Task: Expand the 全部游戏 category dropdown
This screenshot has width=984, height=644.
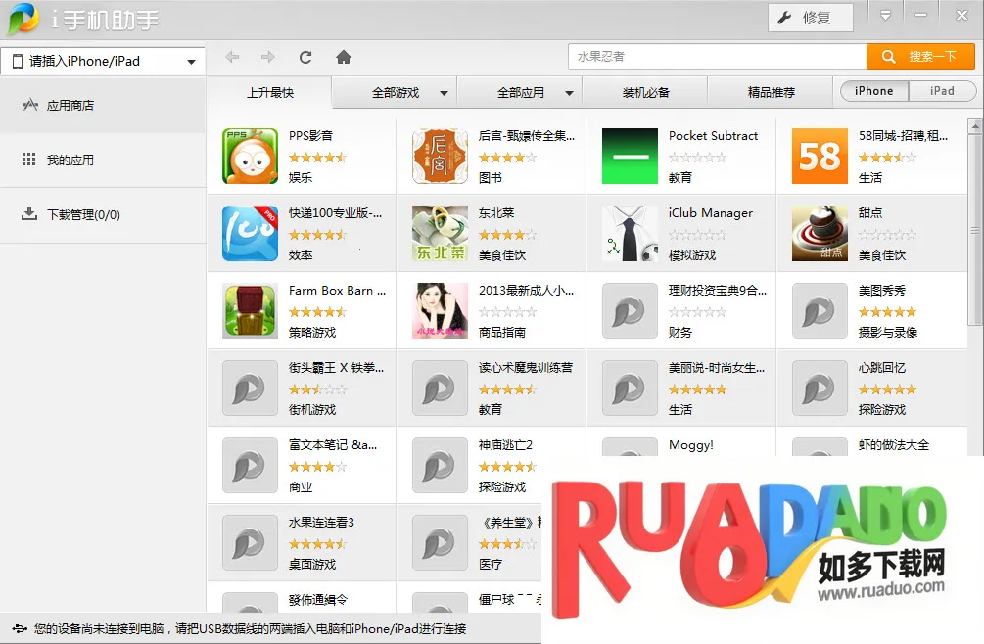Action: coord(444,93)
